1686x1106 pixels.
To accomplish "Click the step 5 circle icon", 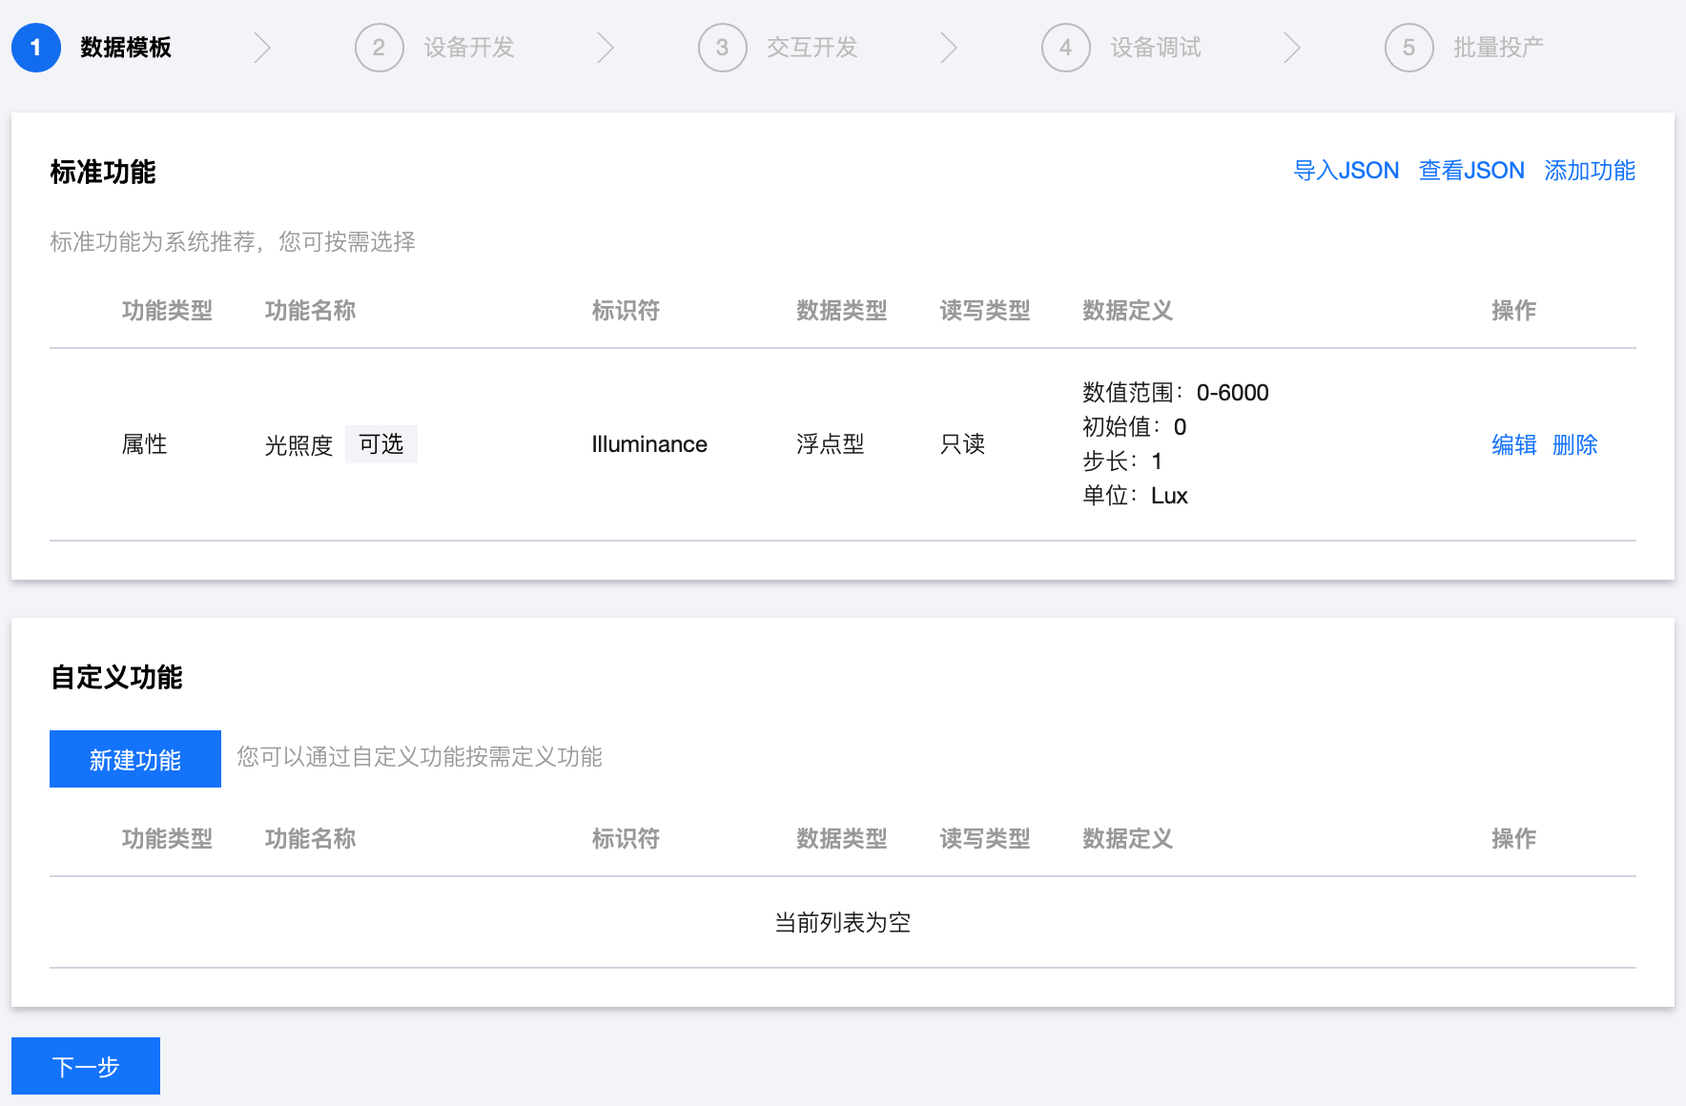I will click(1408, 48).
